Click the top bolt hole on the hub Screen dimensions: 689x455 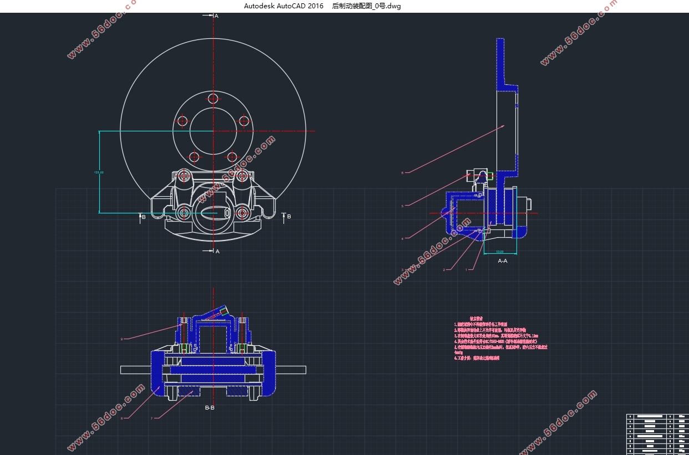point(214,99)
